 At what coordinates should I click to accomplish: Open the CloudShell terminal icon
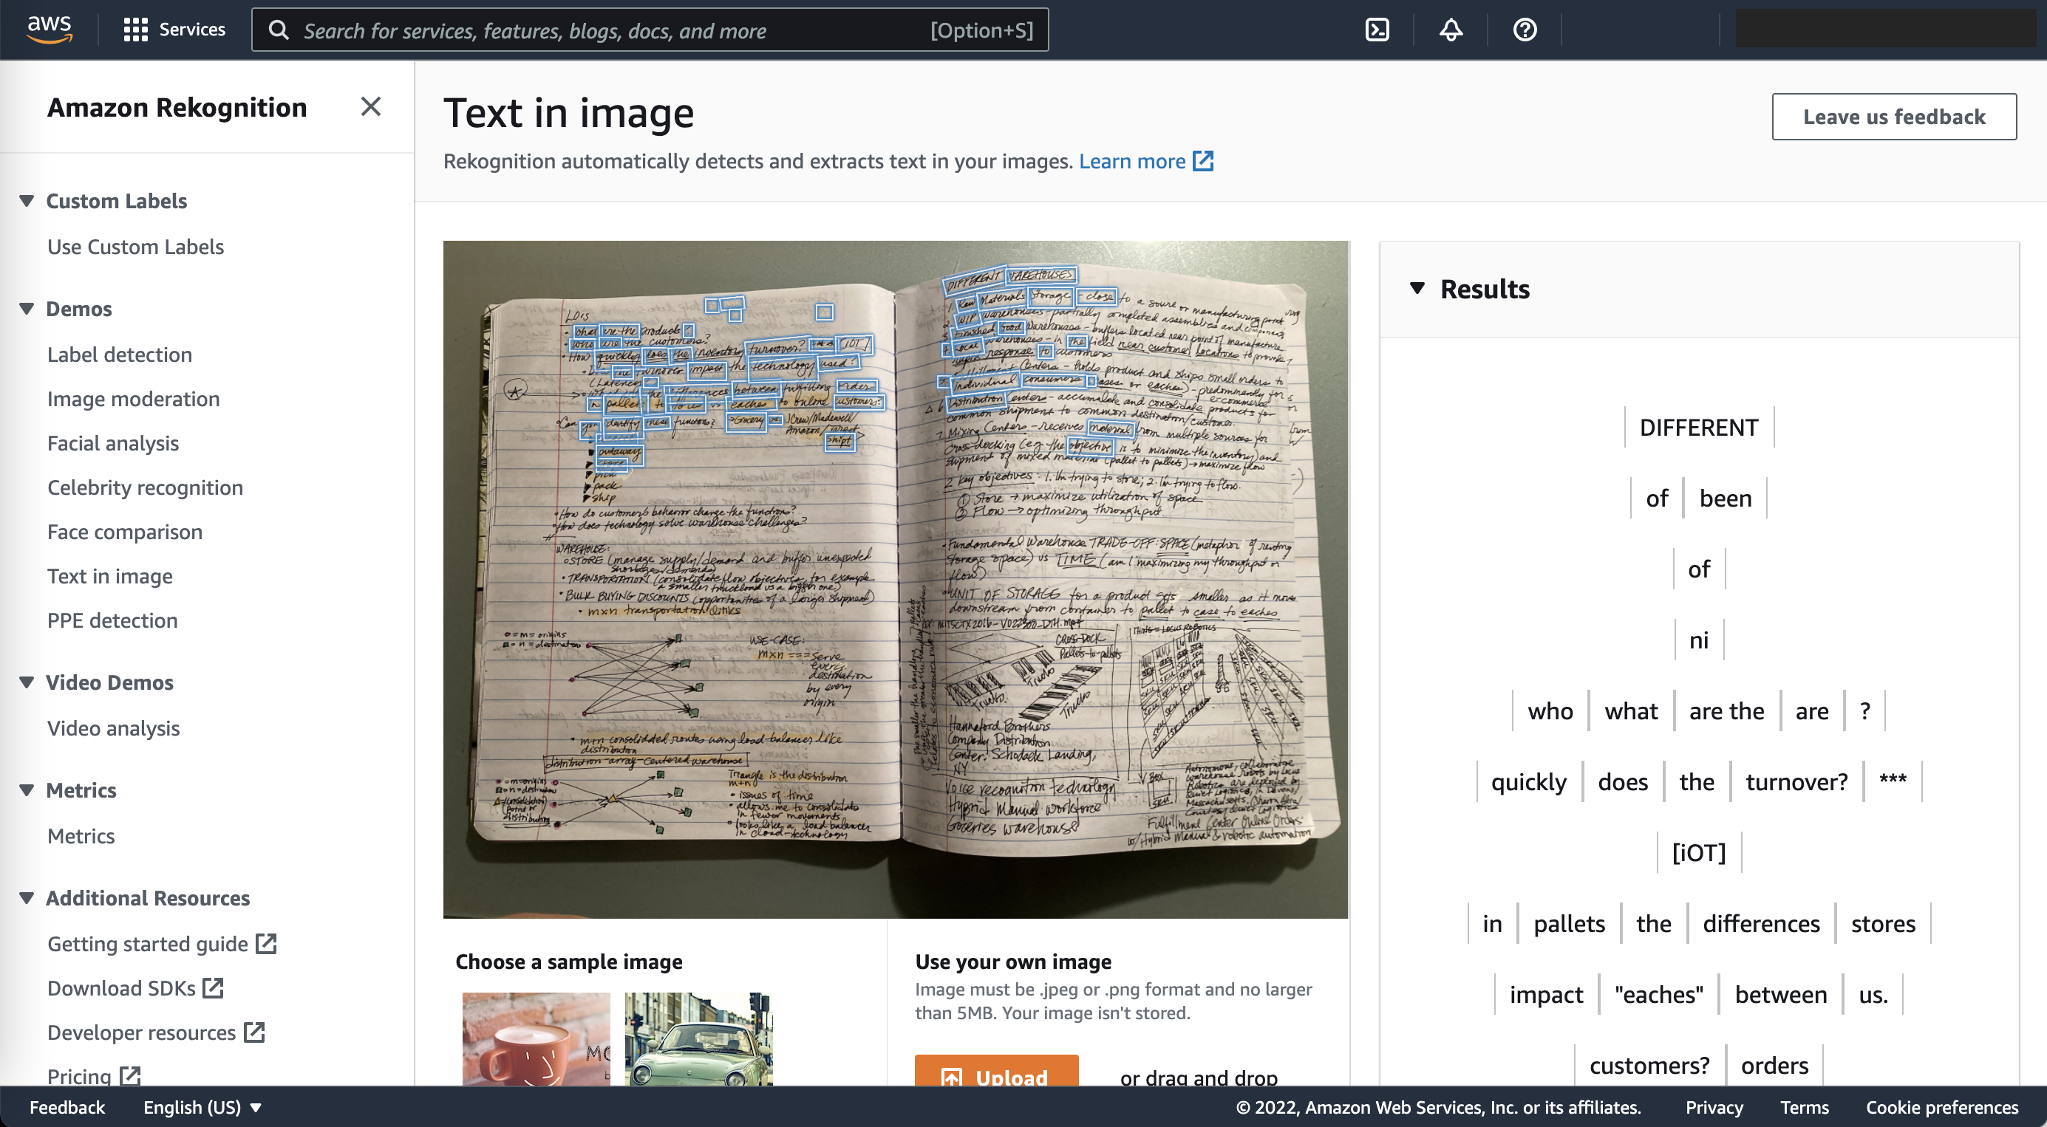[x=1377, y=30]
